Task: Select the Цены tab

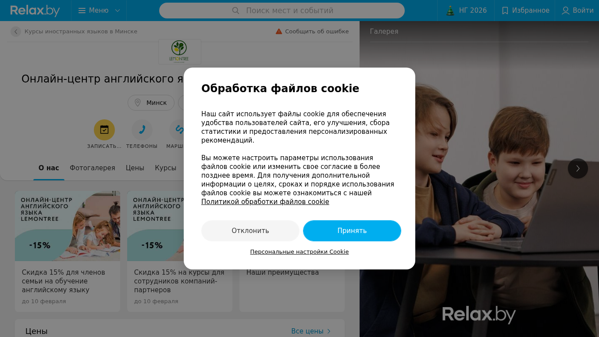Action: pos(135,168)
